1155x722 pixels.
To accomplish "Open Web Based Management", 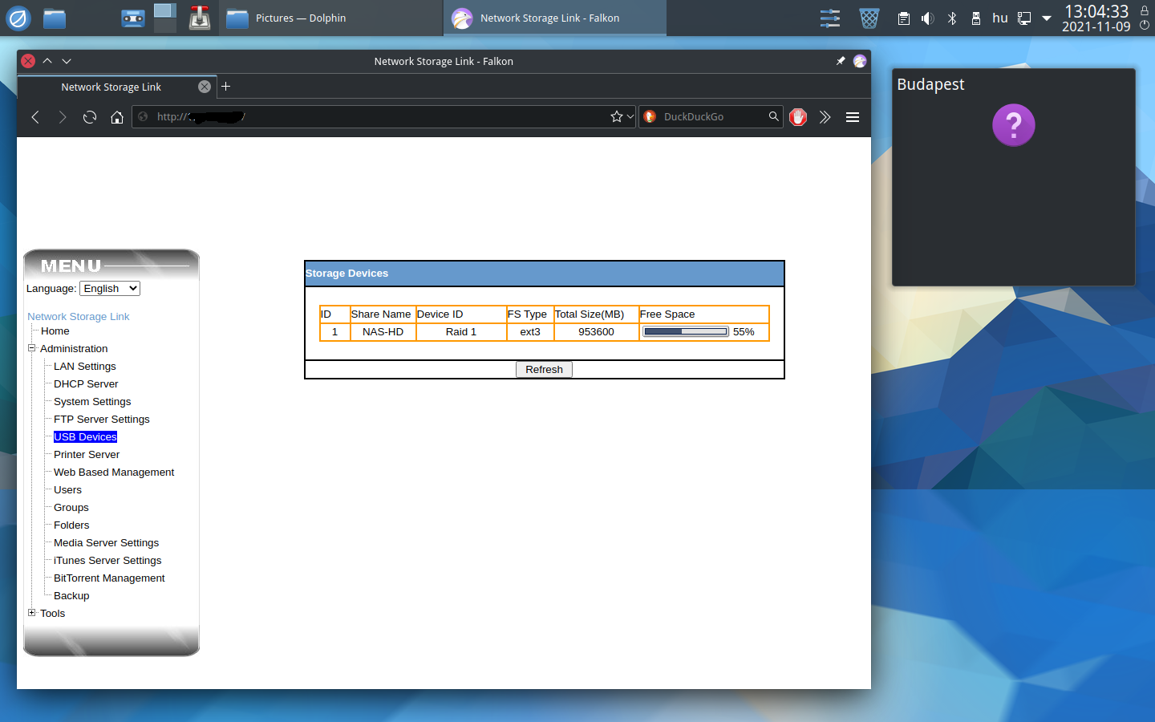I will tap(114, 473).
